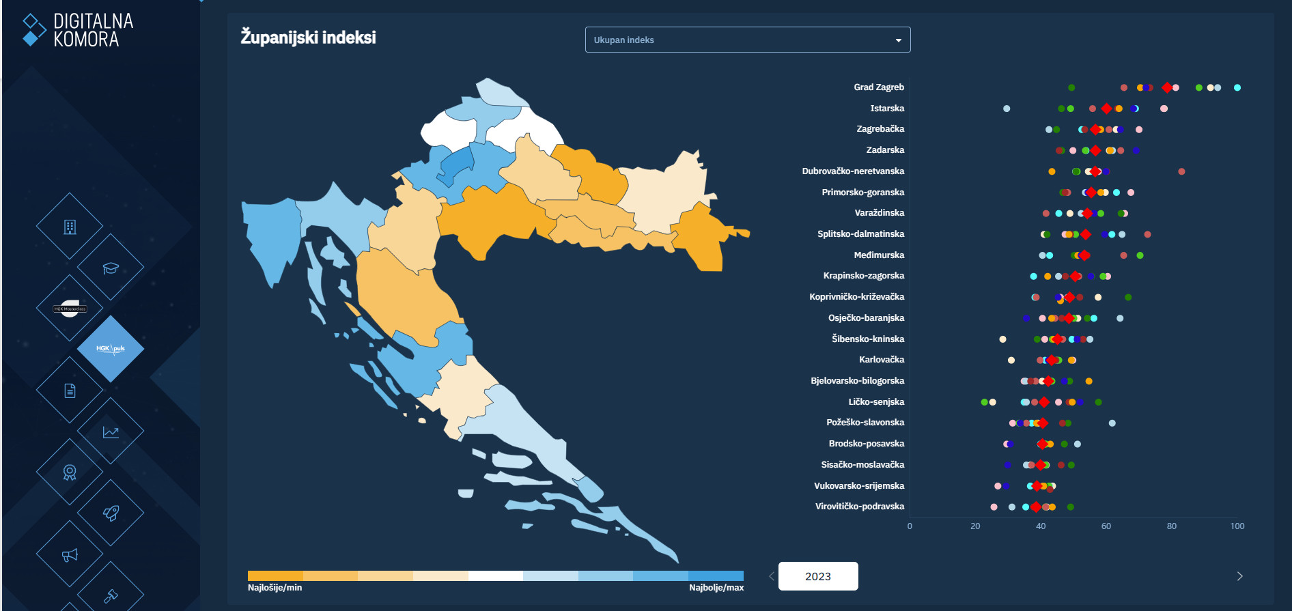
Task: Click the gavel icon tile
Action: tap(111, 595)
